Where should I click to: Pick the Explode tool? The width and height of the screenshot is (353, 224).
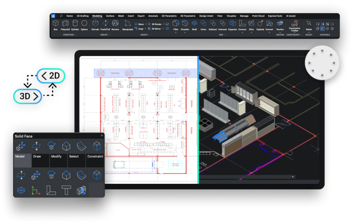[260, 25]
